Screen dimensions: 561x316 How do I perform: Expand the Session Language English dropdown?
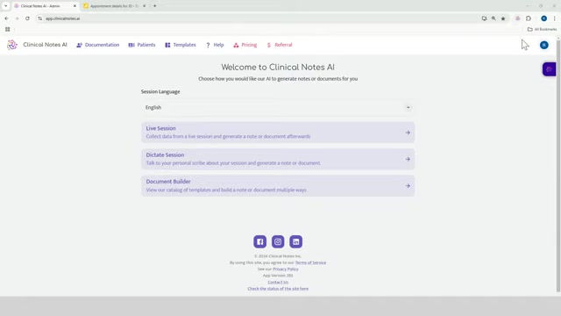point(278,107)
